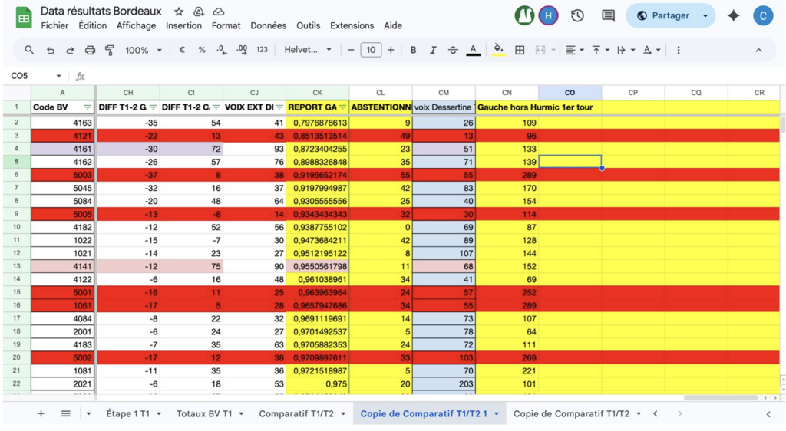786x431 pixels.
Task: Toggle bold formatting
Action: (413, 50)
